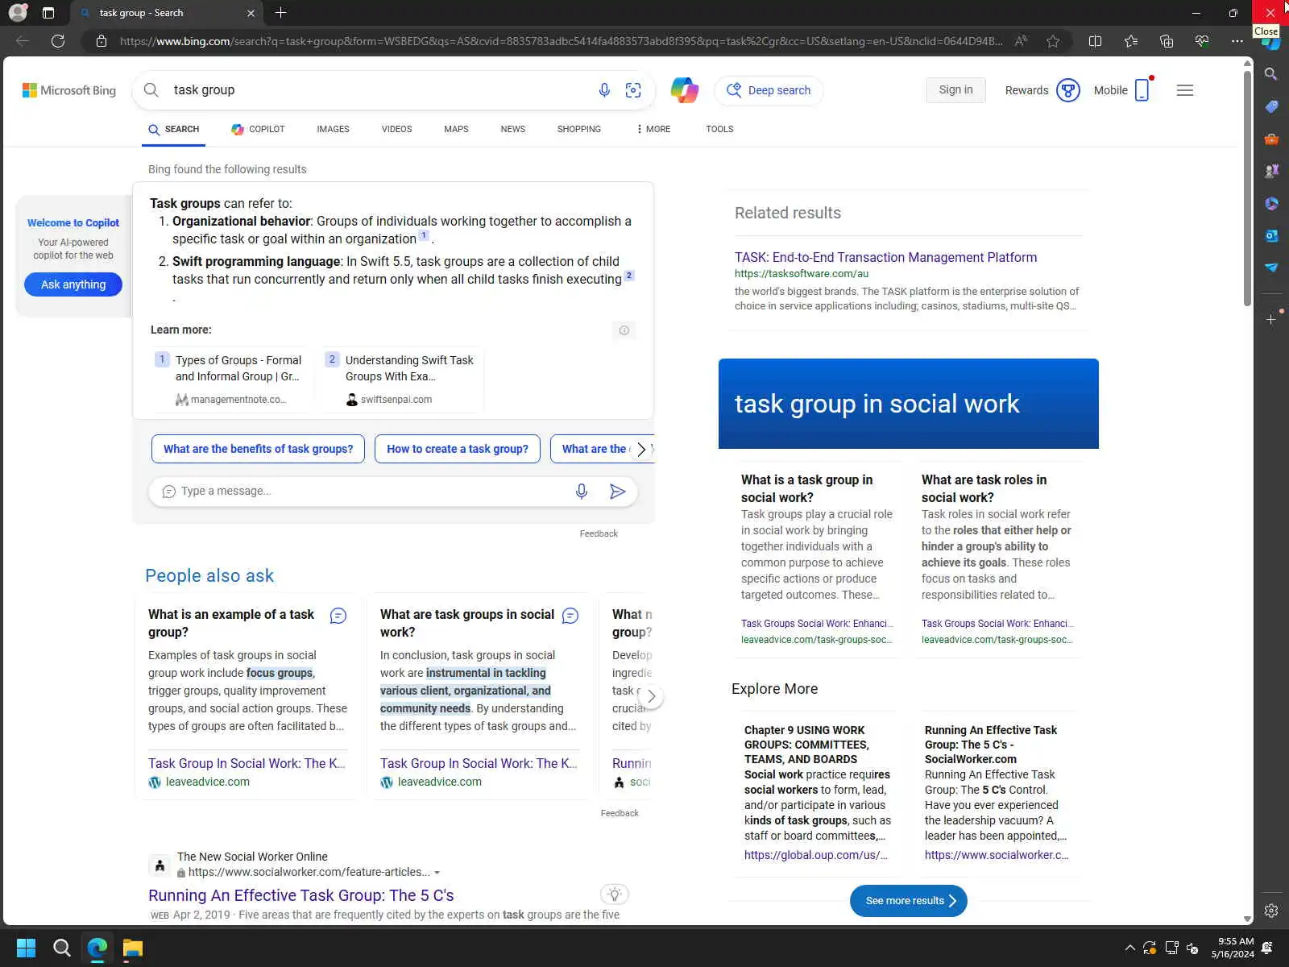Click the page vertical scrollbar thumb

pyautogui.click(x=1247, y=187)
